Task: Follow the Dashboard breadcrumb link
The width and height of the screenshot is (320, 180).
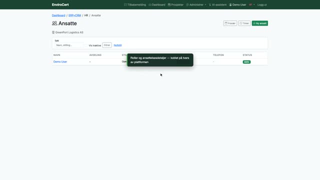Action: click(58, 15)
